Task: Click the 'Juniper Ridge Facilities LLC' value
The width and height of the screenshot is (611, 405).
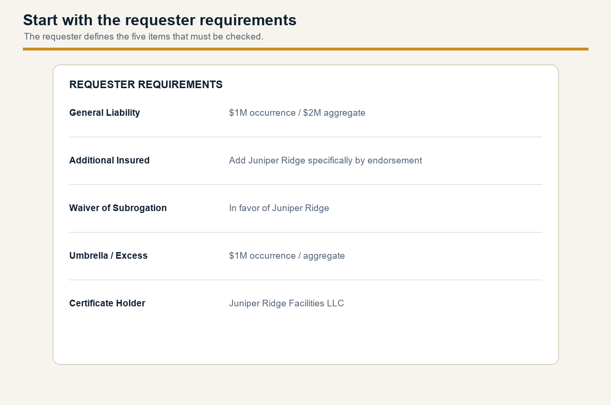Action: [x=286, y=304]
